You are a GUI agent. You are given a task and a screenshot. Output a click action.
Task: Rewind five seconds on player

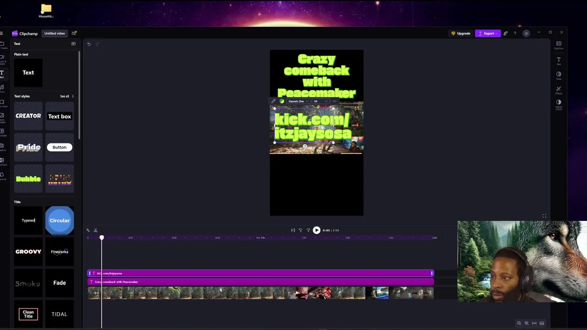click(x=300, y=230)
